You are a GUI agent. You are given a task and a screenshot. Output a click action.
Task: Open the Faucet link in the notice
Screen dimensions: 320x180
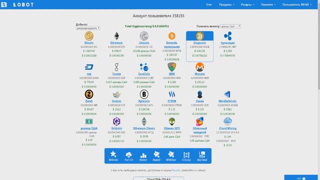pyautogui.click(x=175, y=170)
